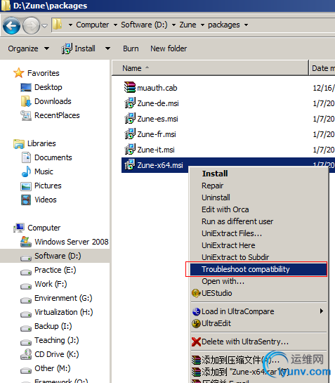Open RecentPlaces icon in Favorites
Image resolution: width=335 pixels, height=383 pixels.
[x=26, y=115]
